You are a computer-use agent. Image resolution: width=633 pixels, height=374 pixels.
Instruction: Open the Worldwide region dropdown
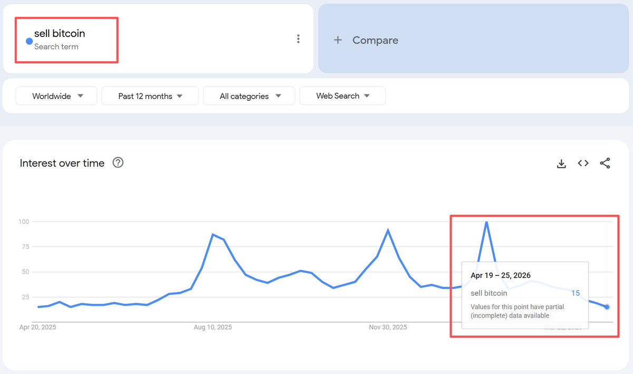point(56,96)
